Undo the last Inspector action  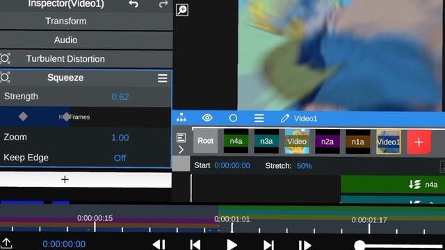tap(133, 3)
